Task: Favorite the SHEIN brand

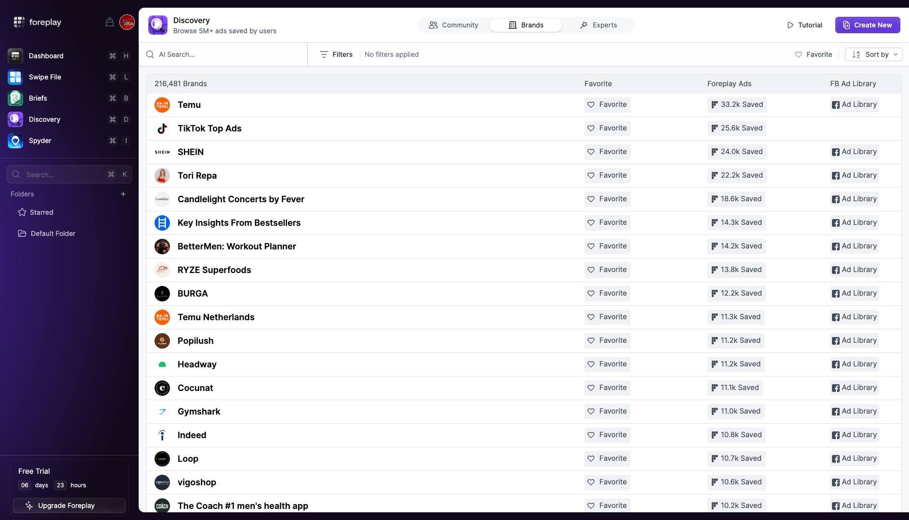Action: (607, 152)
